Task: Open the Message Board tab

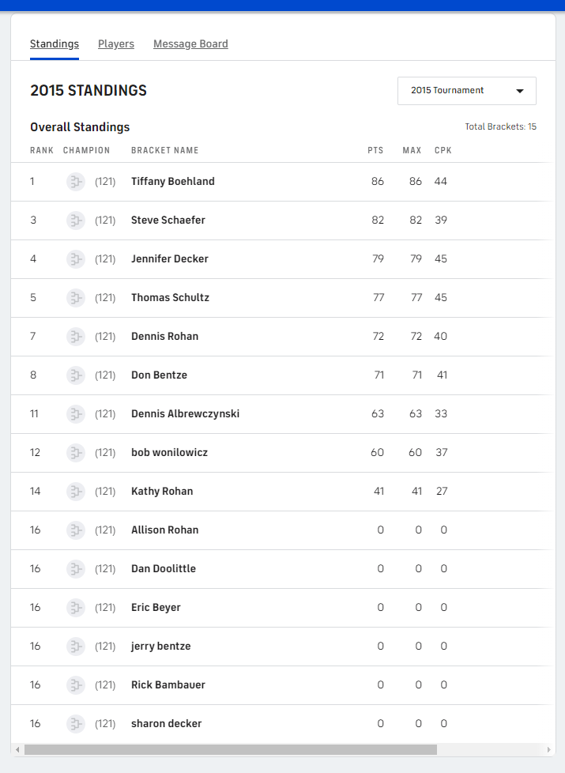Action: coord(190,44)
